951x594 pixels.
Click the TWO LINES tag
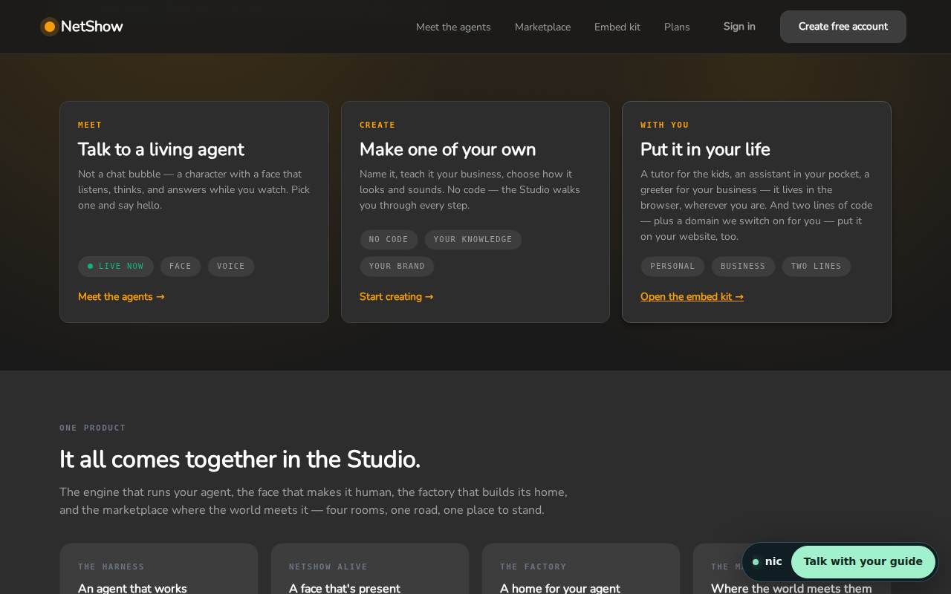point(817,266)
